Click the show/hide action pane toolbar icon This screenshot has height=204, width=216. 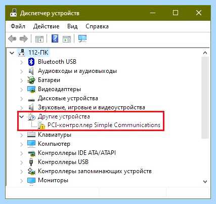tap(67, 39)
